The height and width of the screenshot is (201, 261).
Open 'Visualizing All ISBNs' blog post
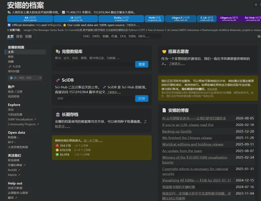pyautogui.click(x=197, y=180)
